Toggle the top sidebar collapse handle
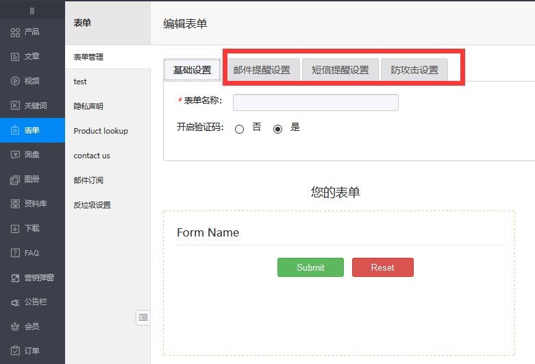Image resolution: width=535 pixels, height=364 pixels. pos(32,11)
